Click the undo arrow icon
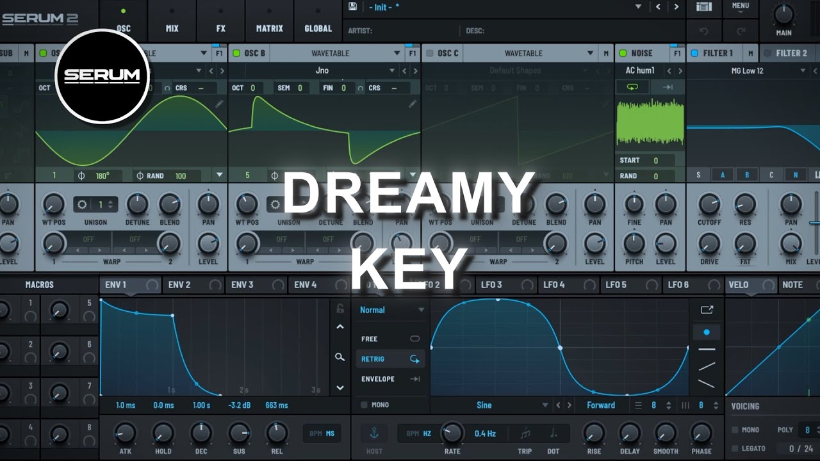 tap(704, 31)
